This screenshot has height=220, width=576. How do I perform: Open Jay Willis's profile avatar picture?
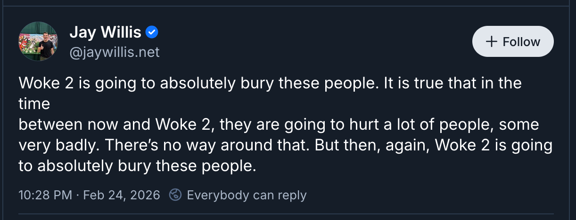38,41
